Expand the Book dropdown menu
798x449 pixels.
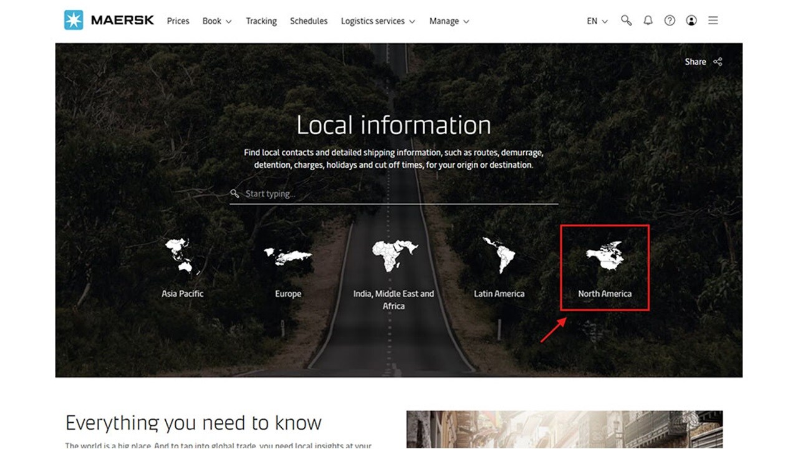pyautogui.click(x=216, y=21)
